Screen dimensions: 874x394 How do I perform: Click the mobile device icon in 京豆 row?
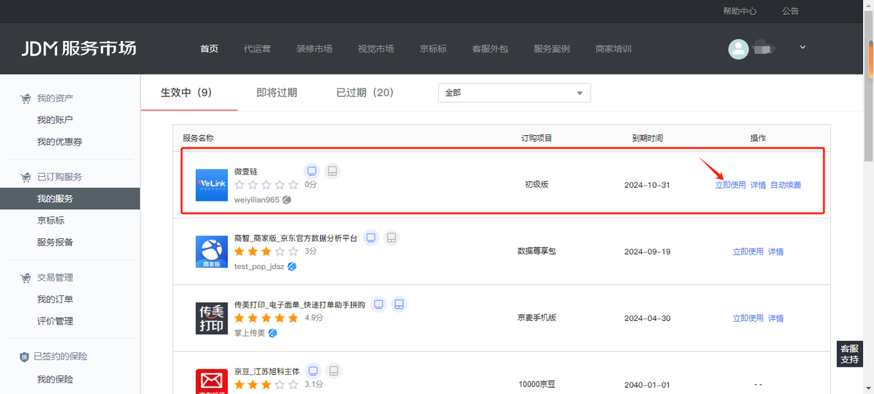pos(334,371)
